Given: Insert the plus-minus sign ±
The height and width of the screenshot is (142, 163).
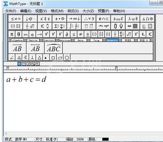Looking at the screenshot, I should 88,34.
